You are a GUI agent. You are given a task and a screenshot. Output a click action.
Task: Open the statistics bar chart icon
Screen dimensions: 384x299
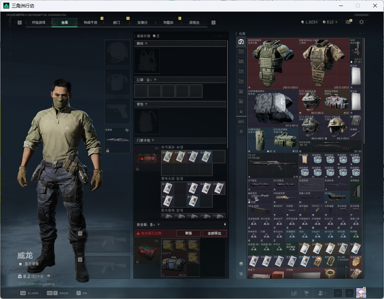click(294, 293)
